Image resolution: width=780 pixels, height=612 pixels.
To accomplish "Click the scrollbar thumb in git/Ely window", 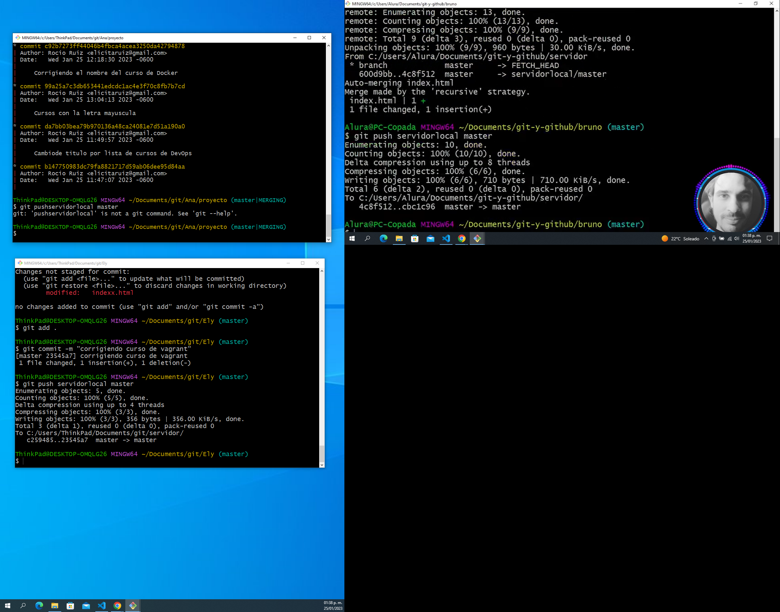I will (x=322, y=454).
